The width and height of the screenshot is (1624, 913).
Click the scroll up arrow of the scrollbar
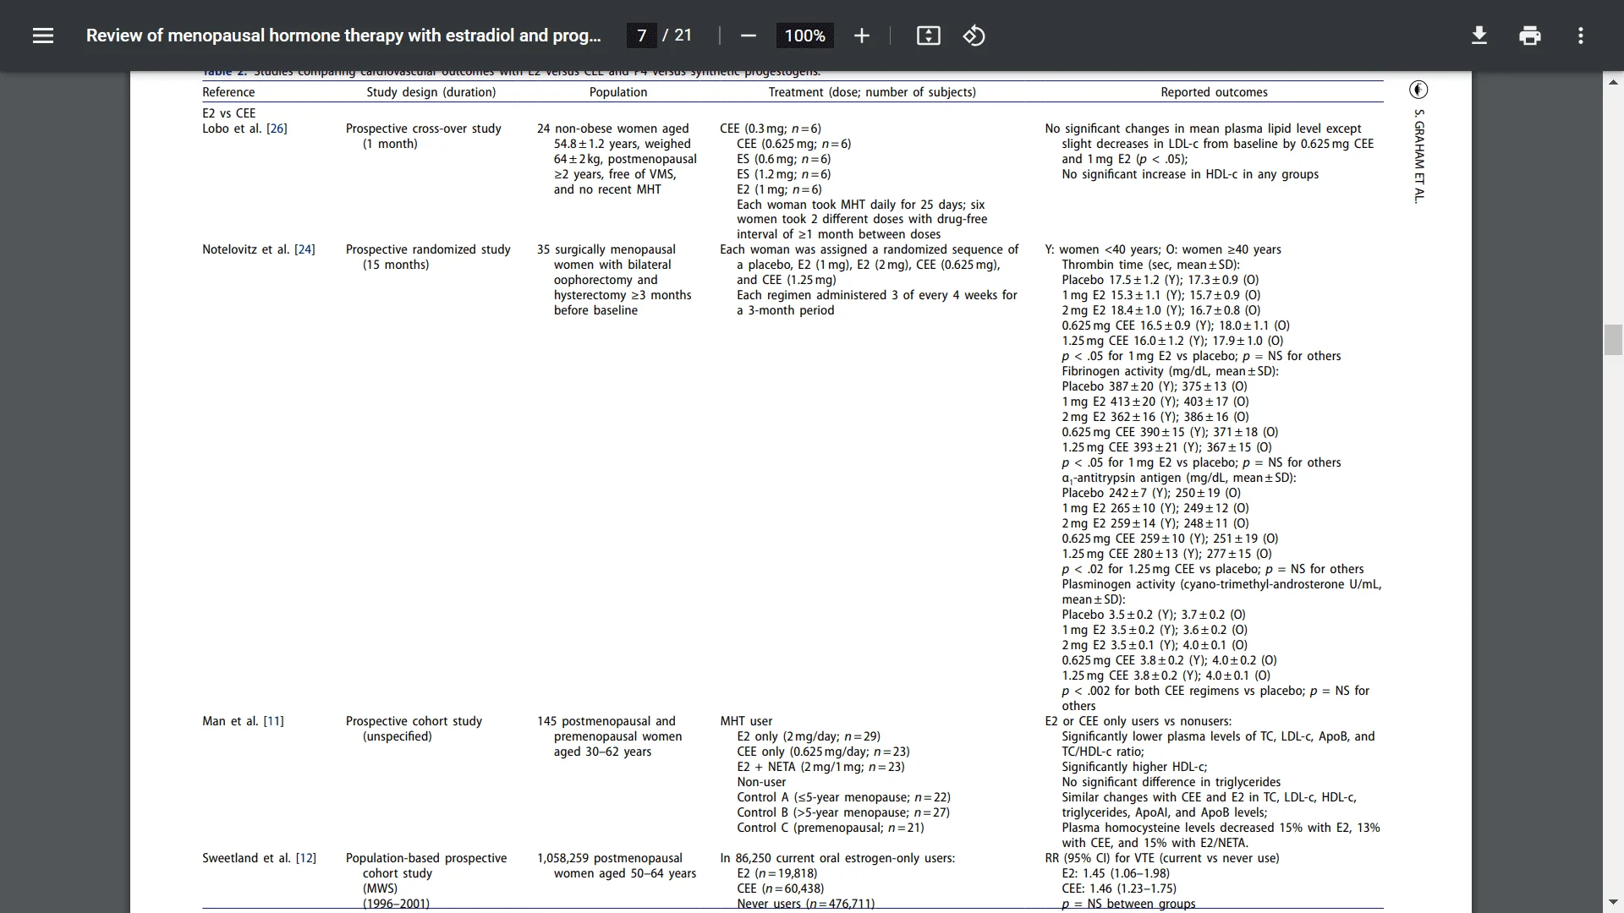click(1613, 83)
